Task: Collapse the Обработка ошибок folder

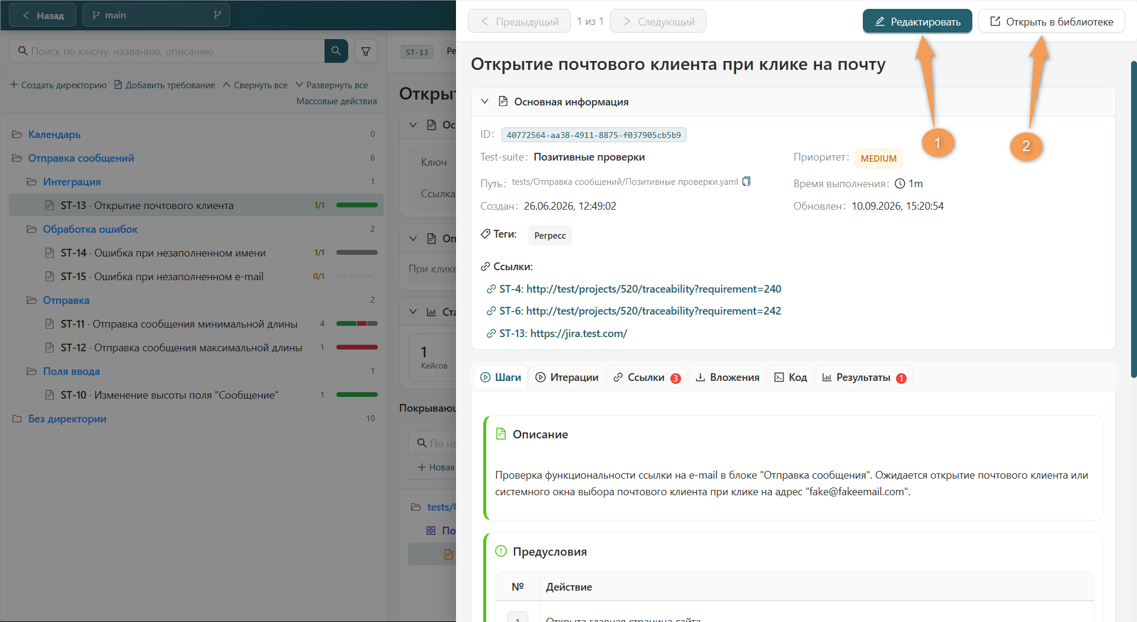Action: (x=90, y=229)
